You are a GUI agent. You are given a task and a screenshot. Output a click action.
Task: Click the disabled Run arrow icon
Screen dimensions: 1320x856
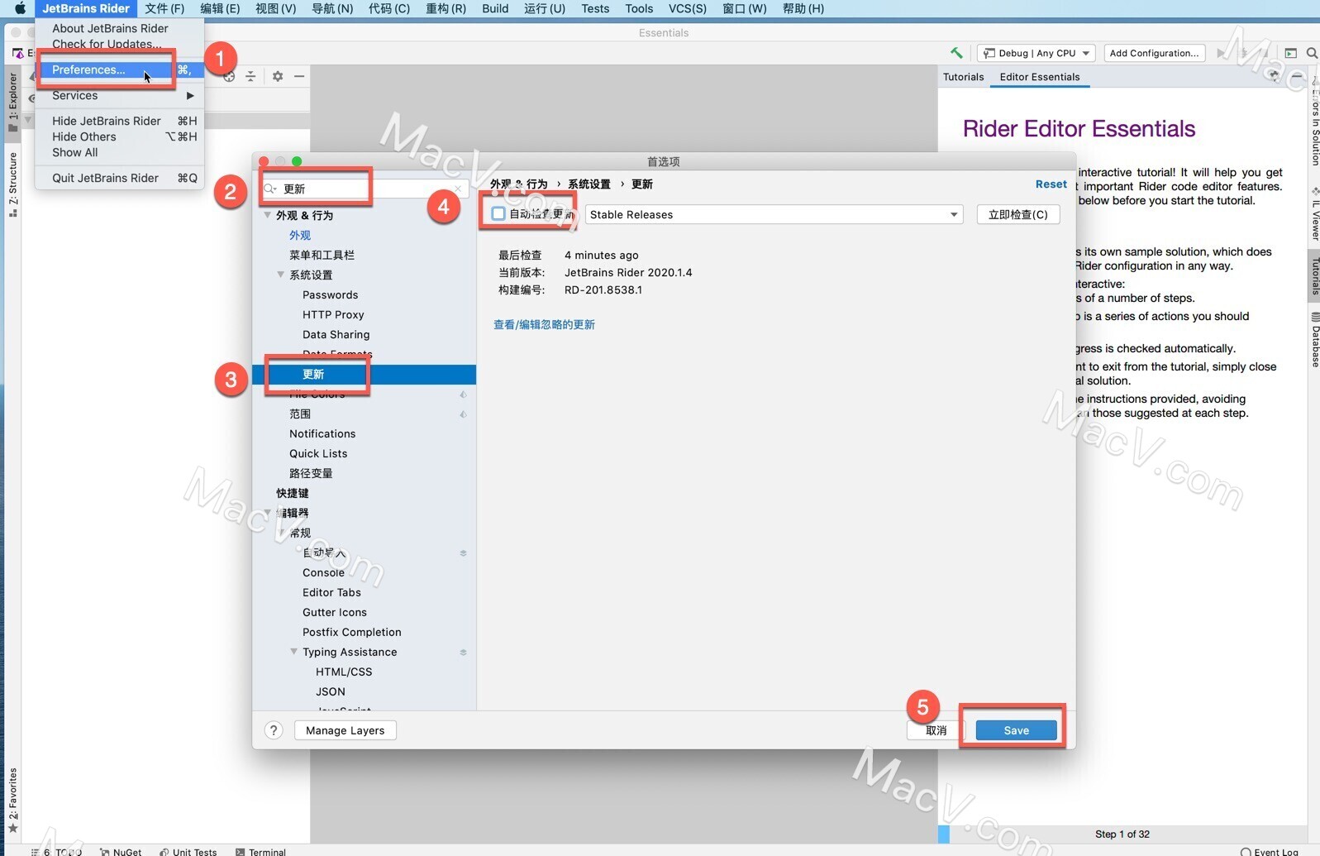point(1221,53)
